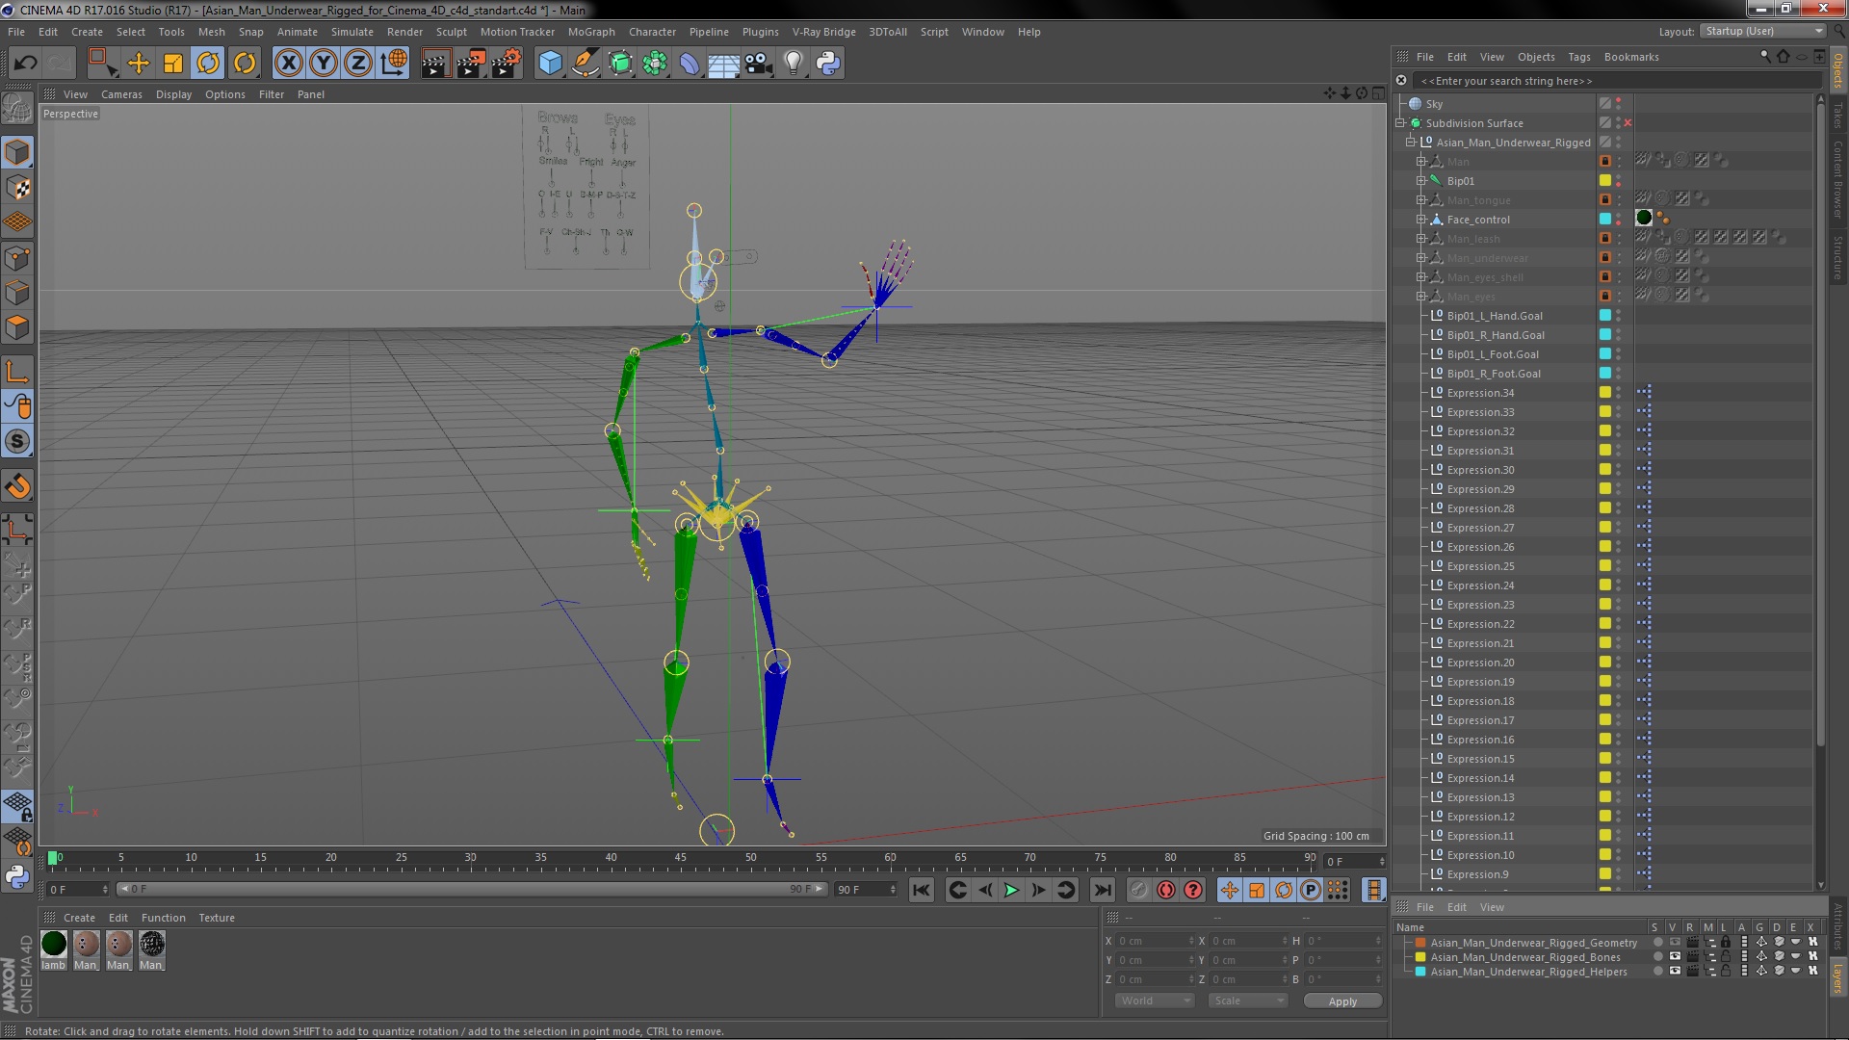The width and height of the screenshot is (1849, 1040).
Task: Add a Cube primitive object
Action: [x=550, y=64]
